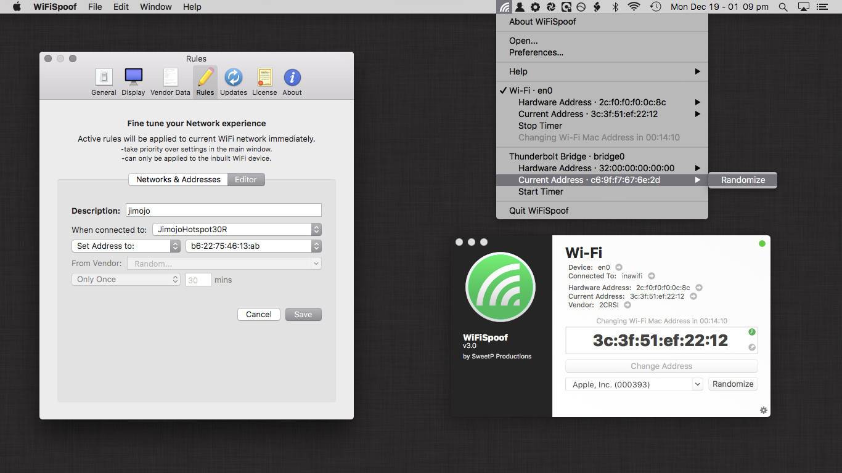Open settings gear in Wi-Fi window corner
This screenshot has width=842, height=473.
pyautogui.click(x=764, y=410)
